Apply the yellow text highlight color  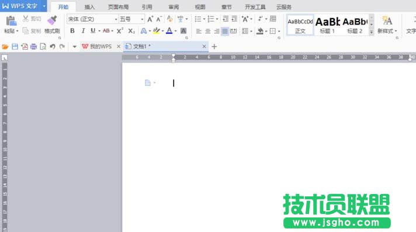pyautogui.click(x=157, y=31)
